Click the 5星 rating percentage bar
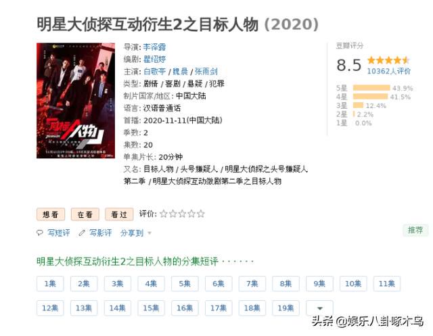433x336 pixels. (371, 88)
